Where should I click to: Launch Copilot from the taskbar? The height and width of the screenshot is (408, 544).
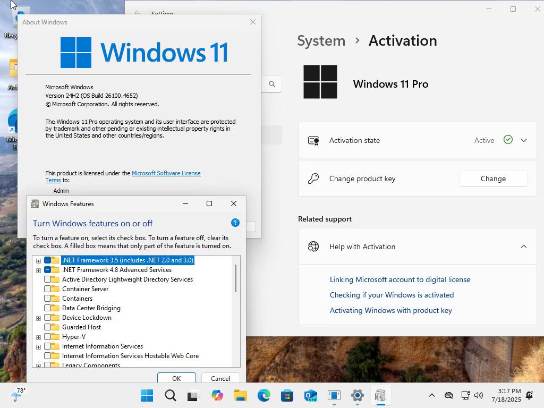tap(217, 395)
